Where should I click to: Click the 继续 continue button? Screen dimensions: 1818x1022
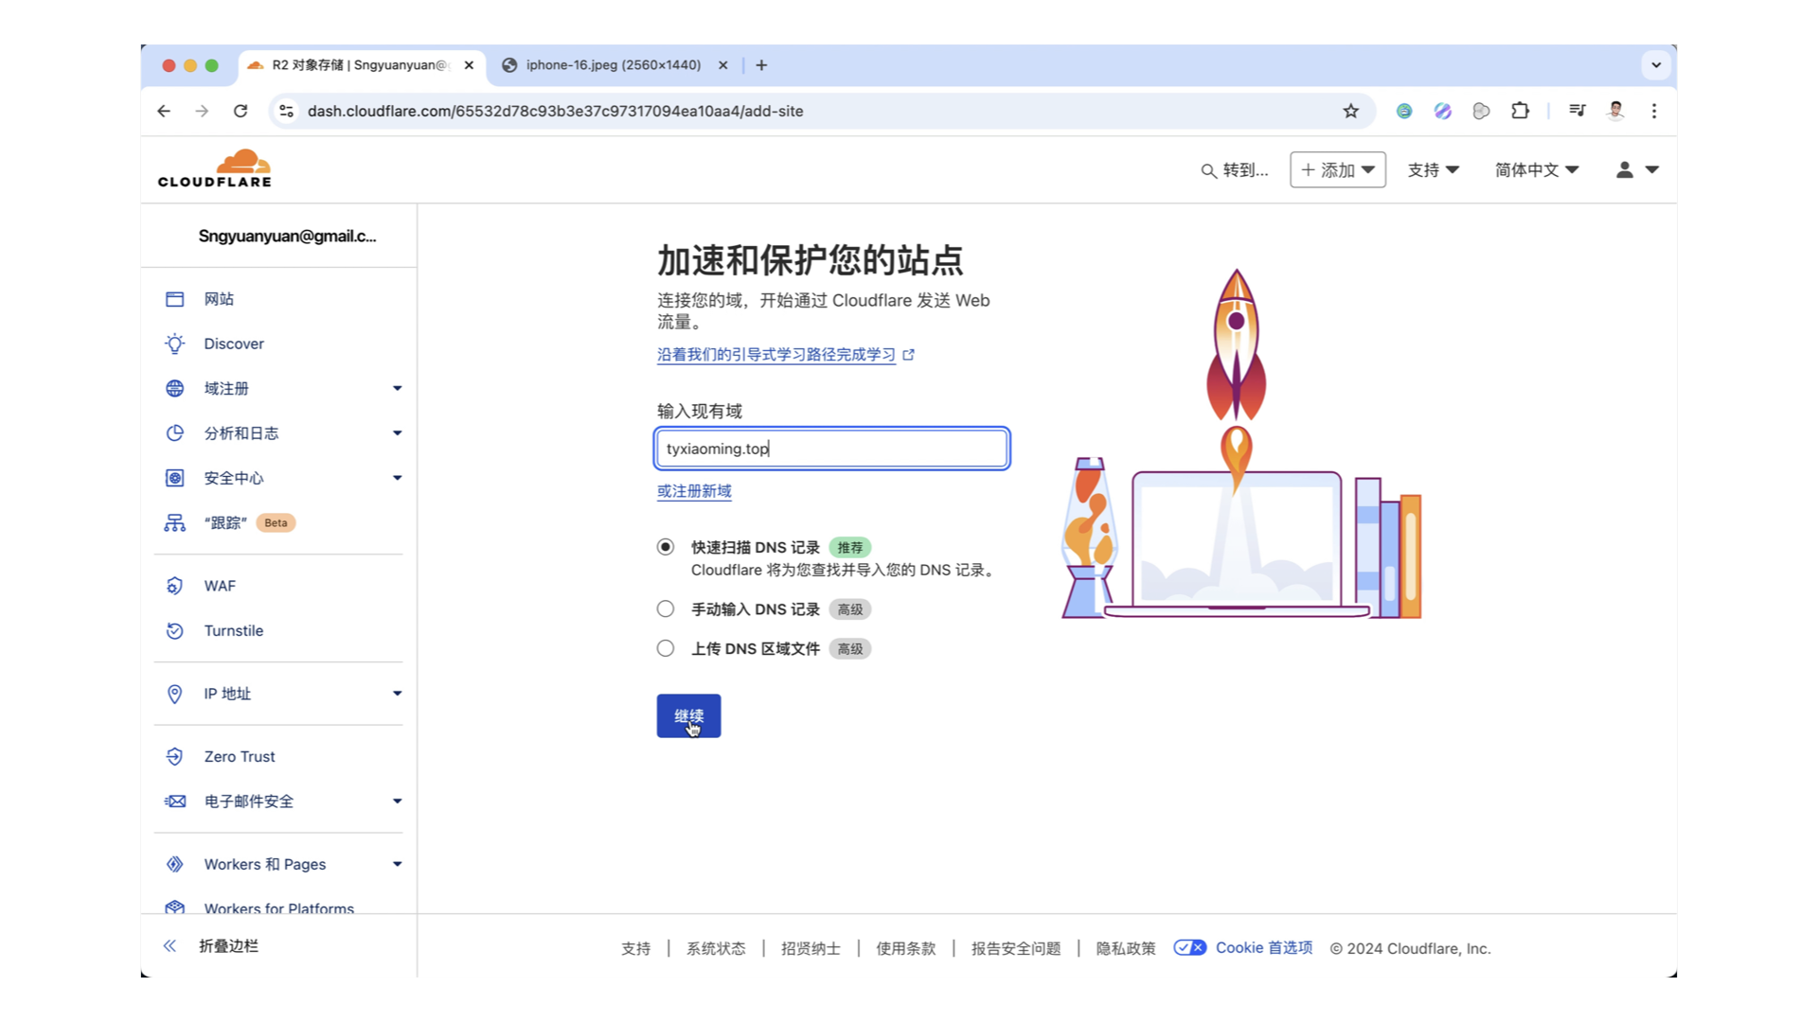688,715
